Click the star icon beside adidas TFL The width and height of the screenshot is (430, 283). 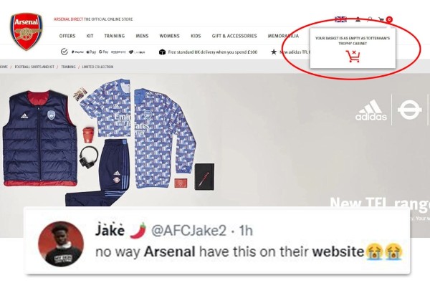[x=274, y=52]
